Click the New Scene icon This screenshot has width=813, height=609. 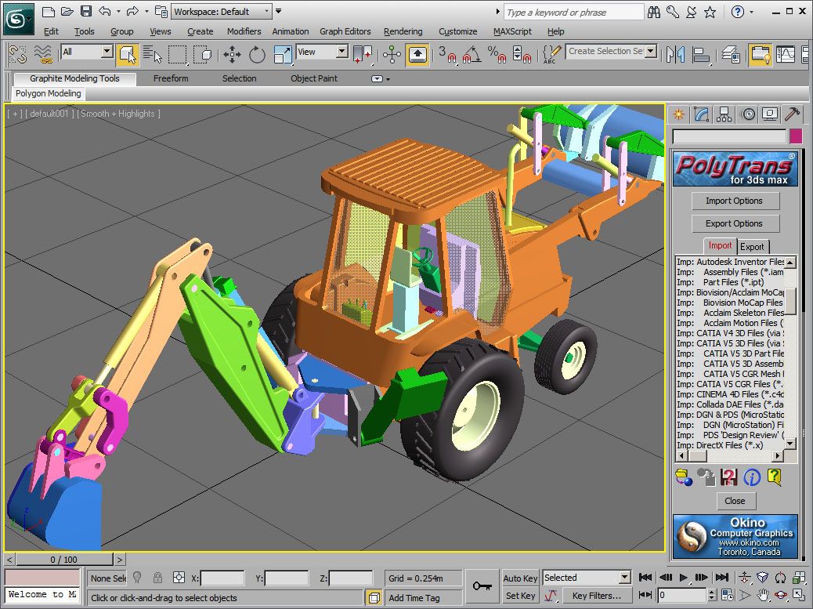click(49, 12)
